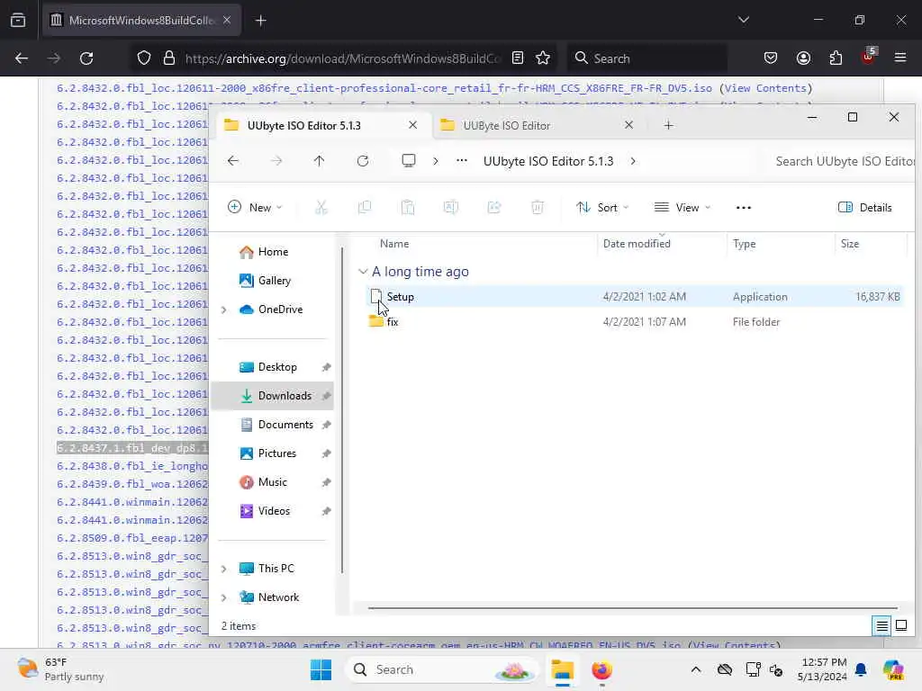Open the Firefox account icon
Image resolution: width=922 pixels, height=691 pixels.
click(x=803, y=58)
